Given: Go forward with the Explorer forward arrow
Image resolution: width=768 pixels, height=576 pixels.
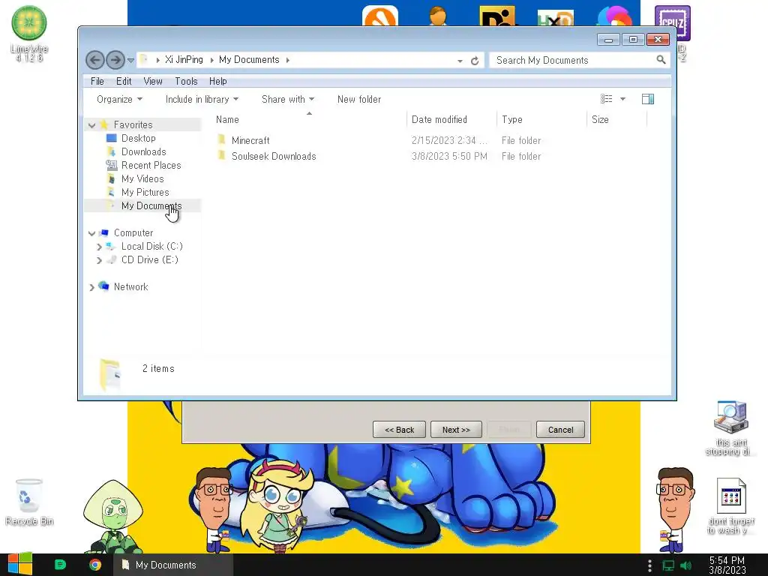Looking at the screenshot, I should pyautogui.click(x=115, y=60).
